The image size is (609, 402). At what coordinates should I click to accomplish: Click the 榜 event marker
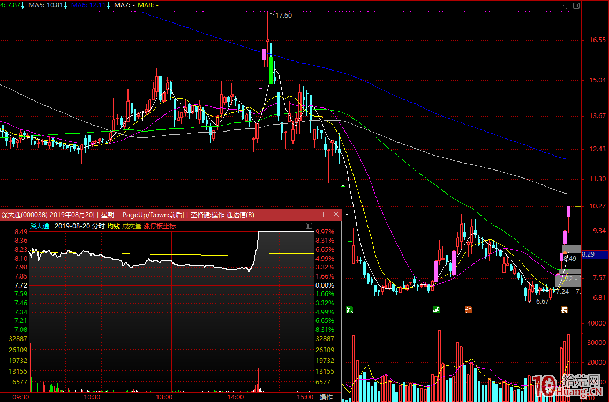(x=563, y=310)
